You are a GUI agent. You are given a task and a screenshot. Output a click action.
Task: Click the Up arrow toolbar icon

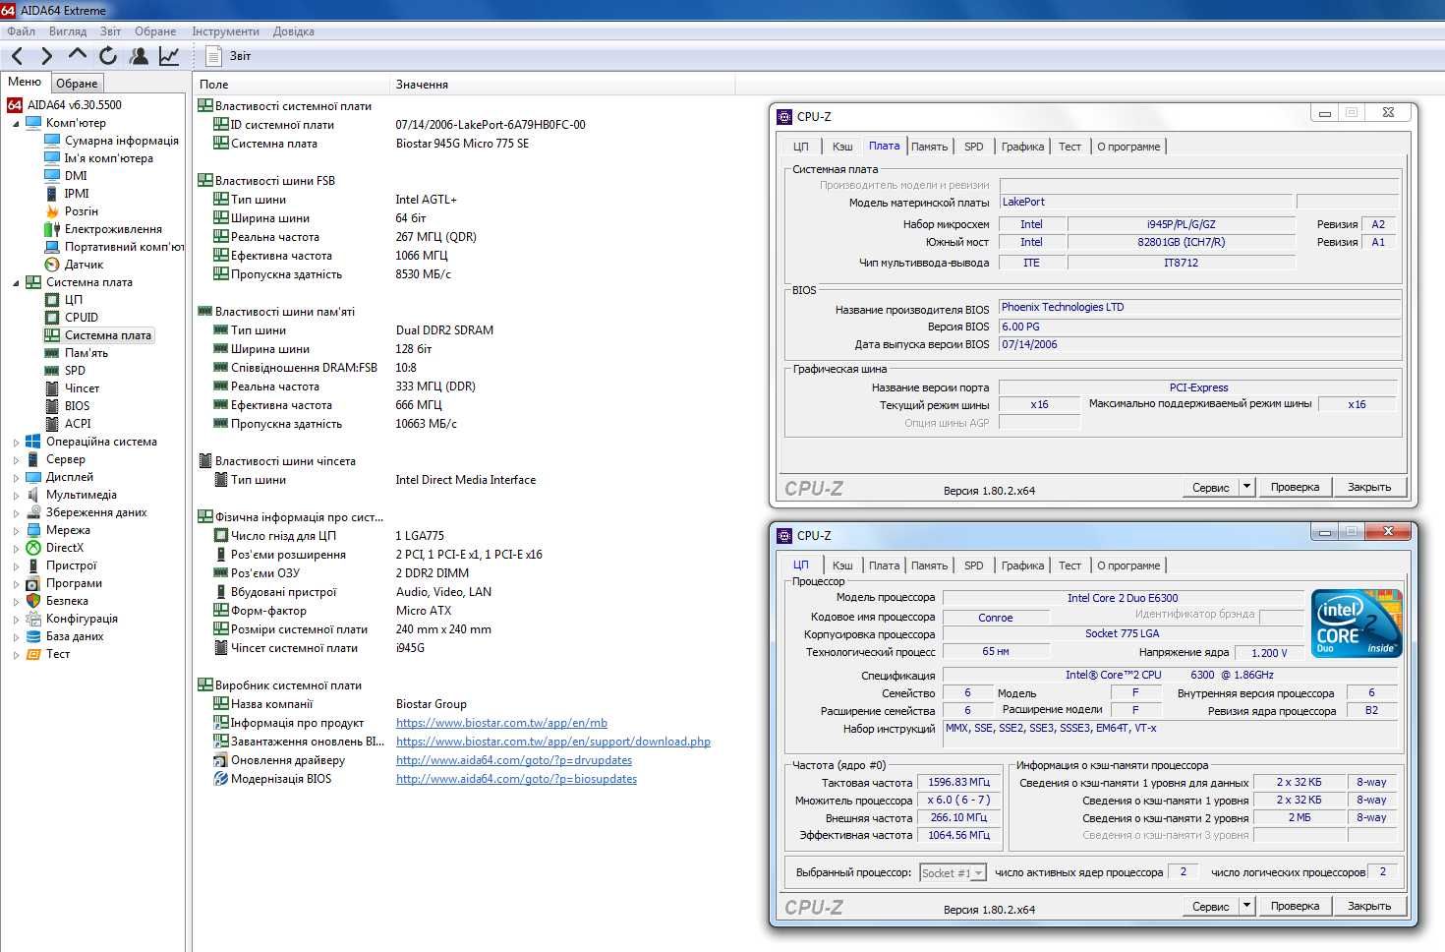coord(78,54)
